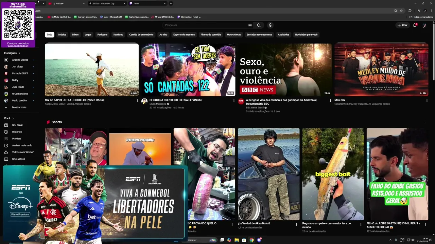The height and width of the screenshot is (244, 435).
Task: Expand Mostrar mais subscriptions
Action: [x=20, y=107]
